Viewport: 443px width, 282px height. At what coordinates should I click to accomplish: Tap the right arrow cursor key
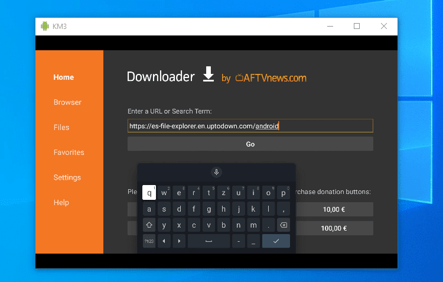click(x=179, y=241)
